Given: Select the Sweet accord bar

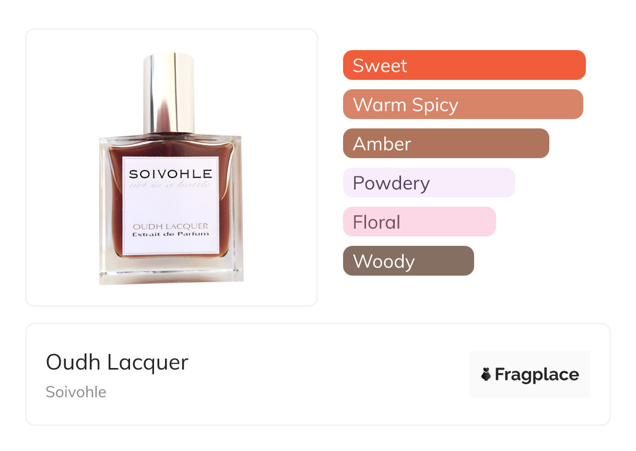Looking at the screenshot, I should pyautogui.click(x=464, y=65).
